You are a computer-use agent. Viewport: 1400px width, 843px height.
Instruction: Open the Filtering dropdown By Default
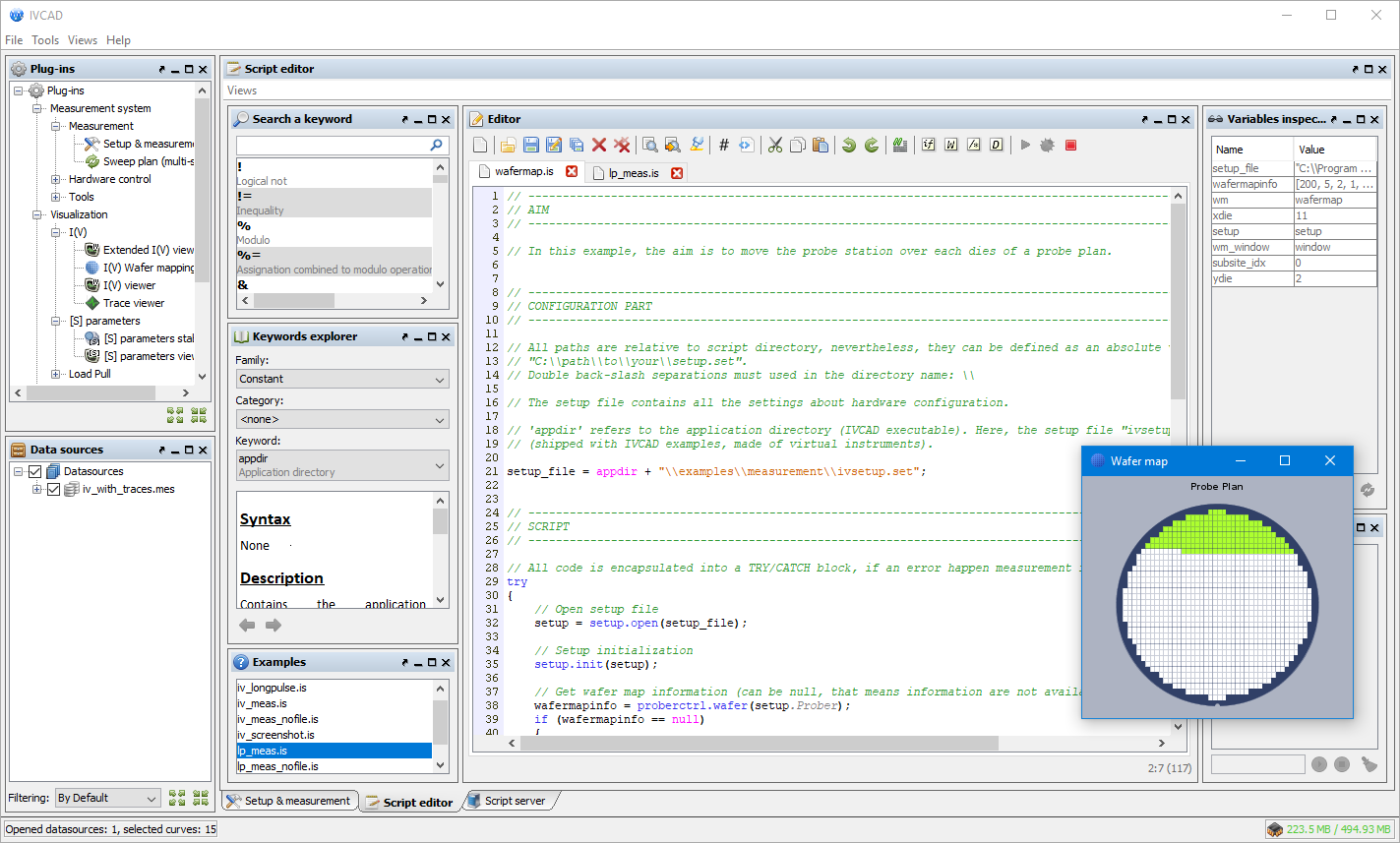(x=107, y=798)
